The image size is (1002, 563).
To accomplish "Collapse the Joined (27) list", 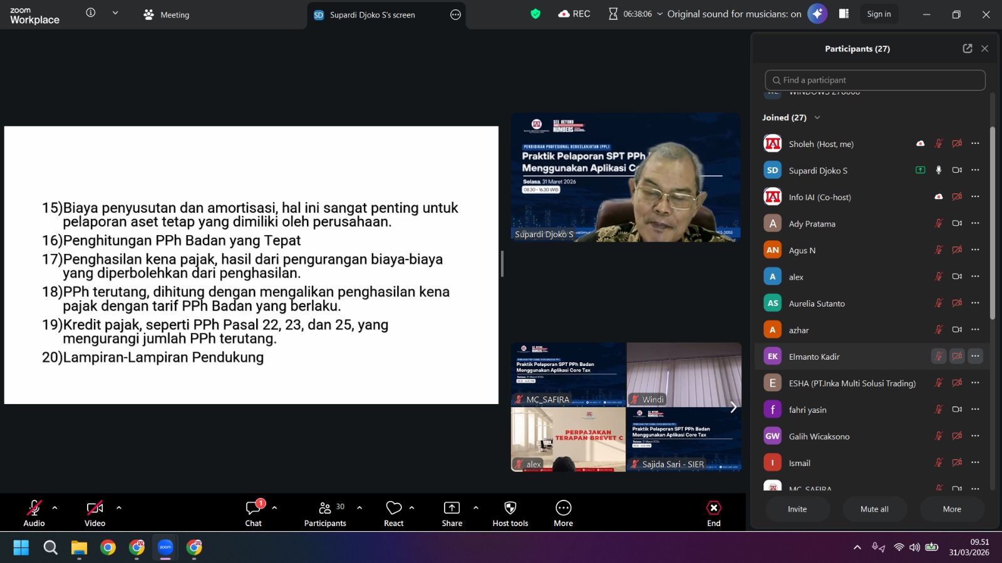I will 817,118.
